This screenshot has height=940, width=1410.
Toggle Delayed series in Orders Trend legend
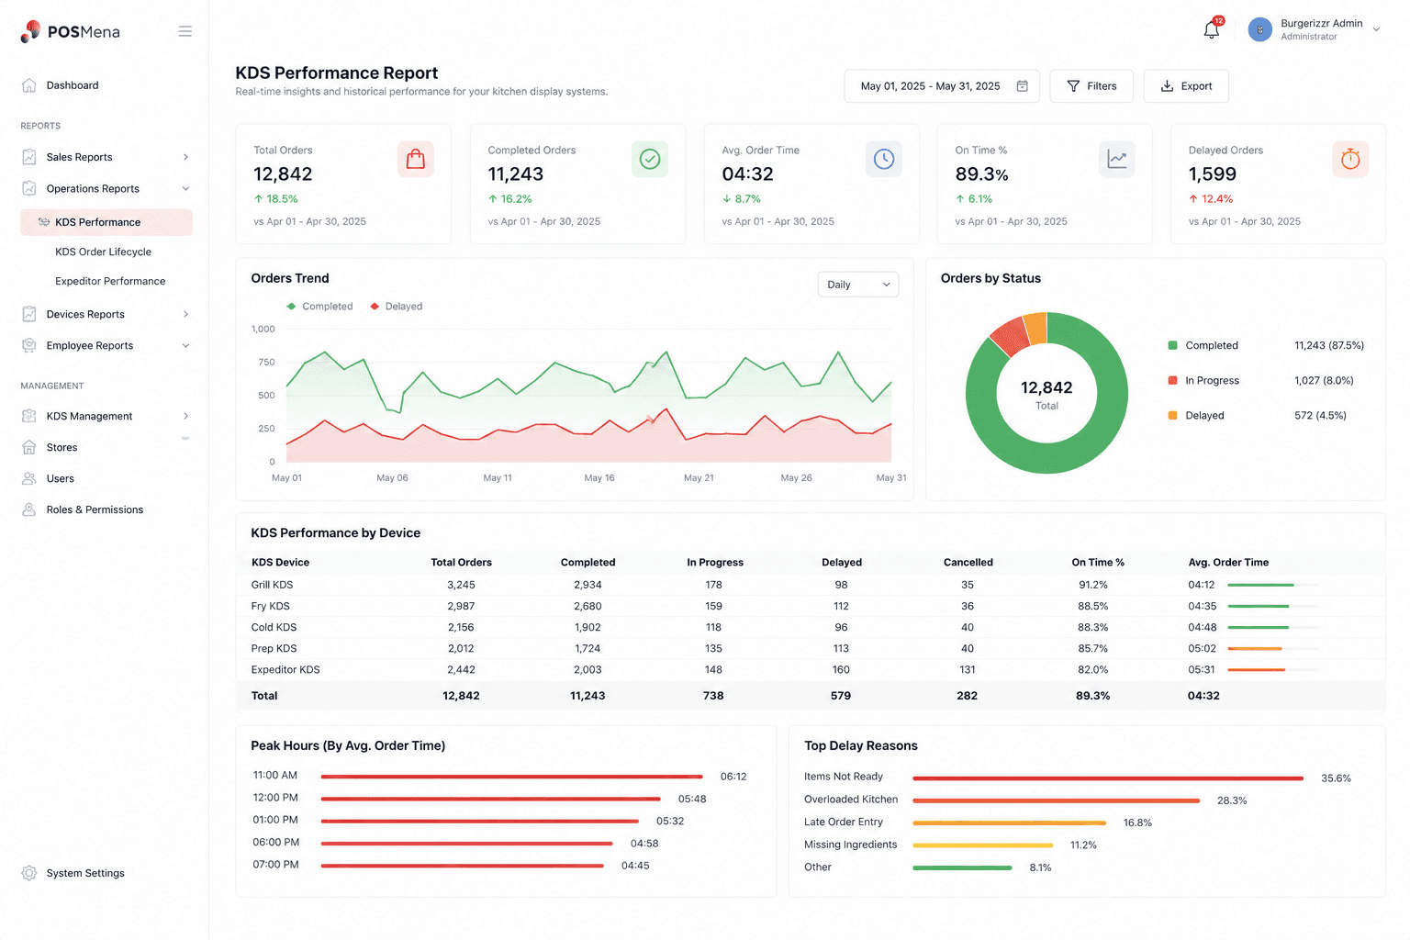click(397, 307)
